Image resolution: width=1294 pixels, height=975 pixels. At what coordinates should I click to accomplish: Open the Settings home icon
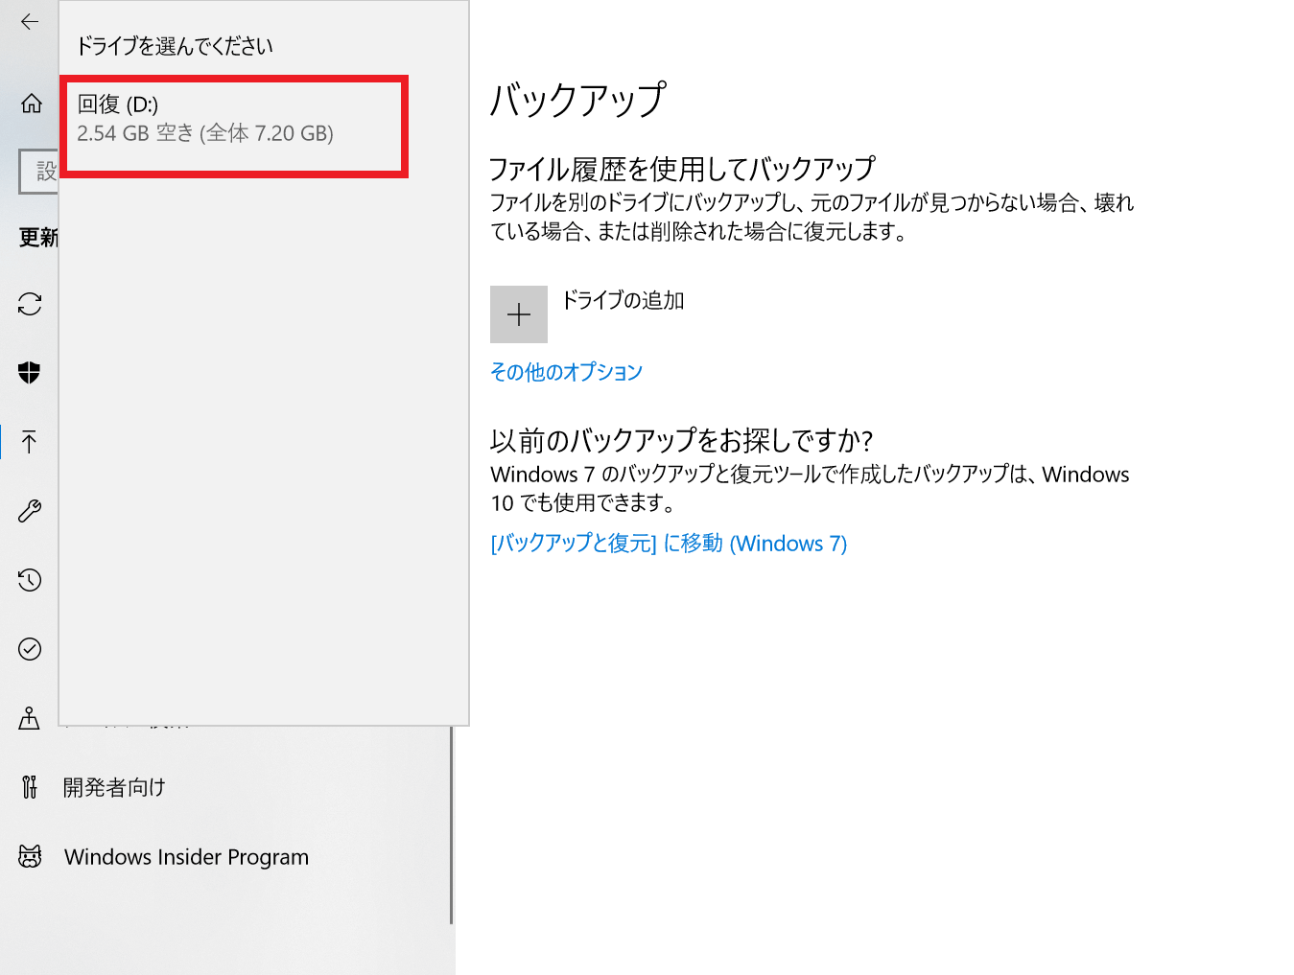(31, 104)
